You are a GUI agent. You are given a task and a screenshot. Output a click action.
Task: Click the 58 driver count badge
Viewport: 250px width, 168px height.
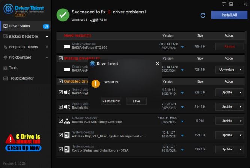[x=46, y=27]
